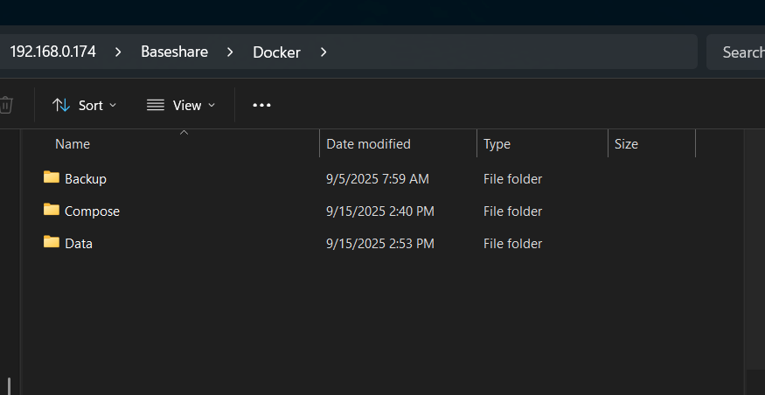Sort by Date modified column header
This screenshot has height=395, width=765.
[x=368, y=144]
